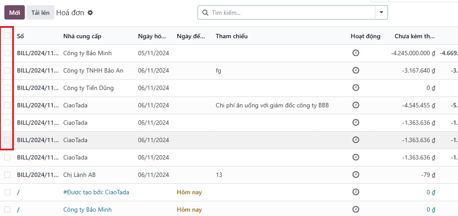458x216 pixels.
Task: Focus the Tìm kiếm search field
Action: (x=292, y=13)
